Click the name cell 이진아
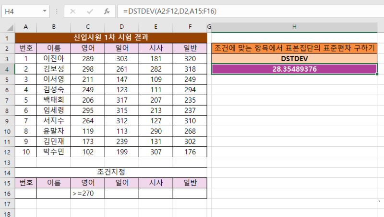The image size is (384, 217). 54,58
